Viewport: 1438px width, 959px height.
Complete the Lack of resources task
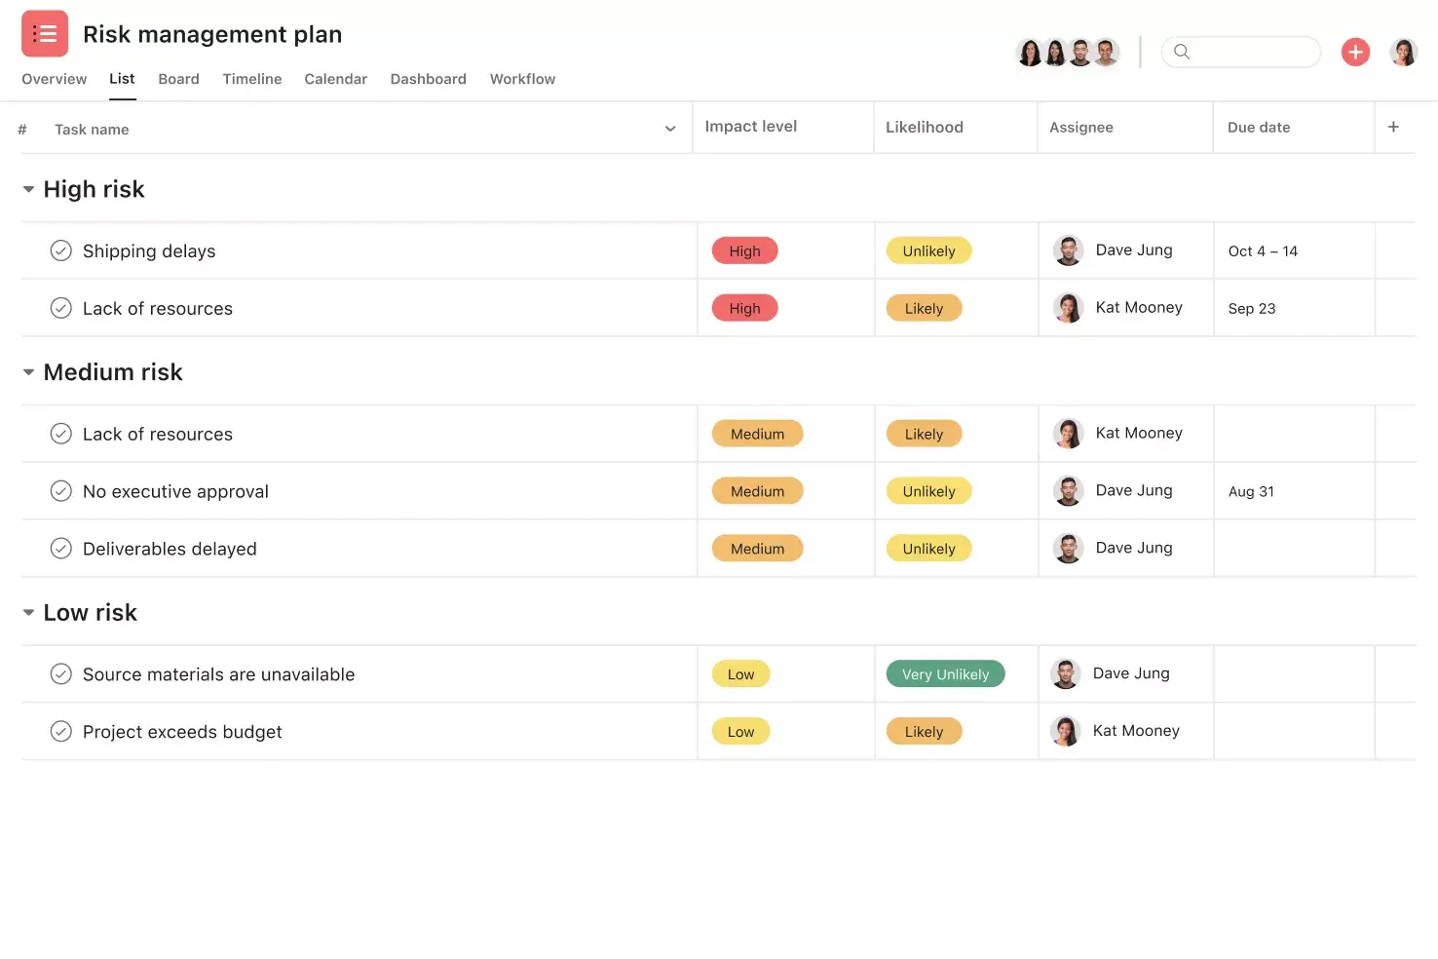click(x=60, y=308)
